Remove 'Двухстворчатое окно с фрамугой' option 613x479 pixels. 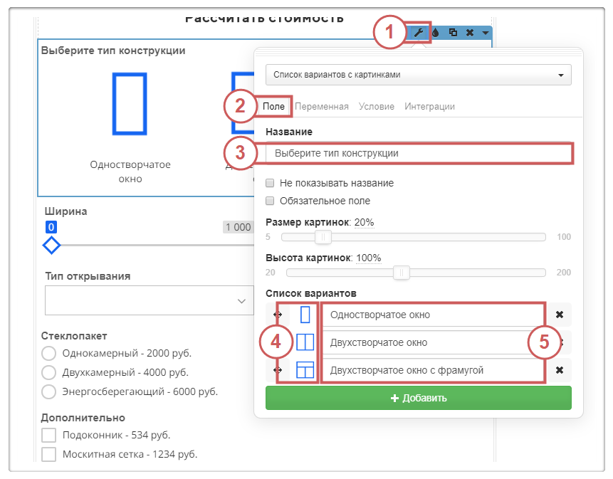coord(560,370)
